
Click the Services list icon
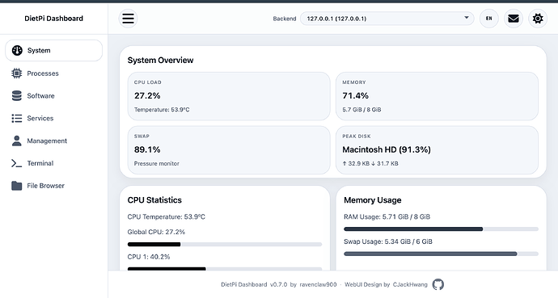point(17,118)
